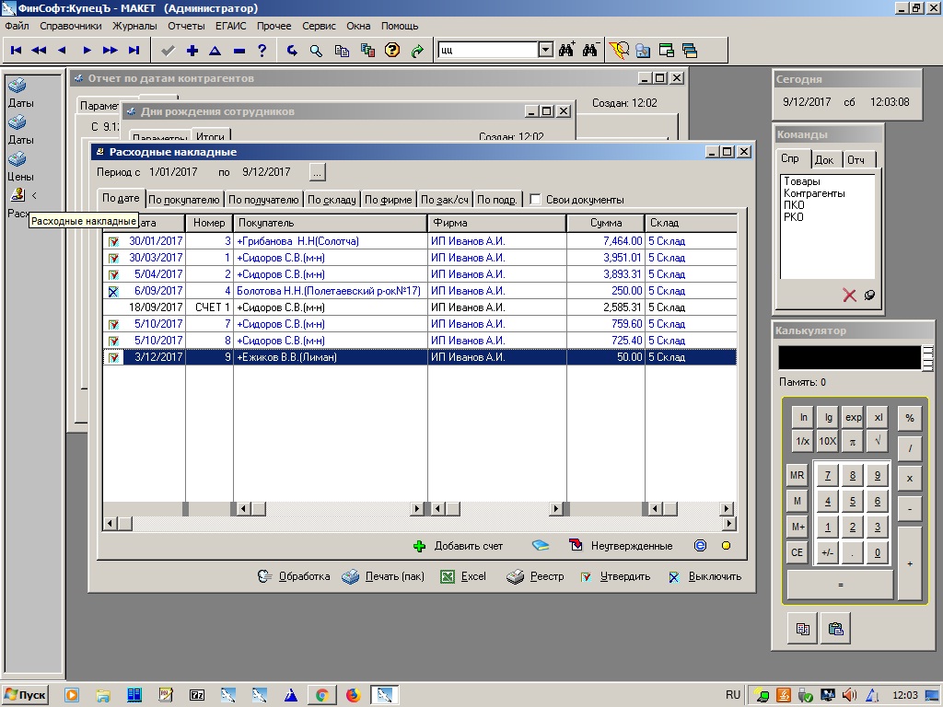The image size is (943, 707).
Task: Jump to first record with toolbar arrow
Action: click(16, 51)
